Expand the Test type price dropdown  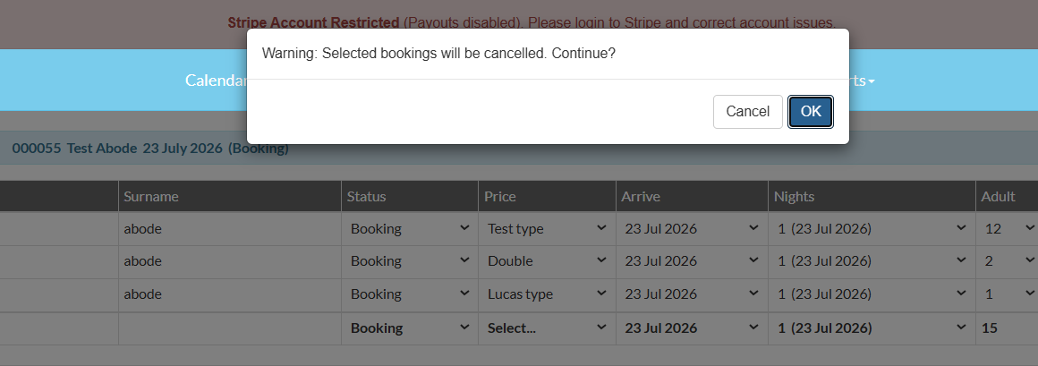tap(547, 229)
